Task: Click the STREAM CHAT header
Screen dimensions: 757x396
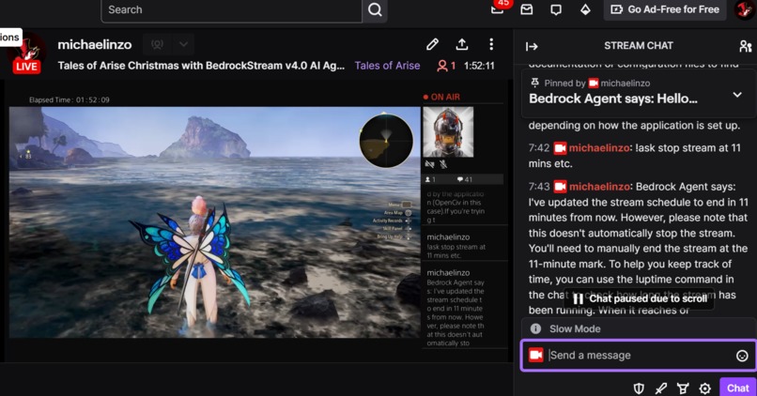Action: tap(639, 46)
